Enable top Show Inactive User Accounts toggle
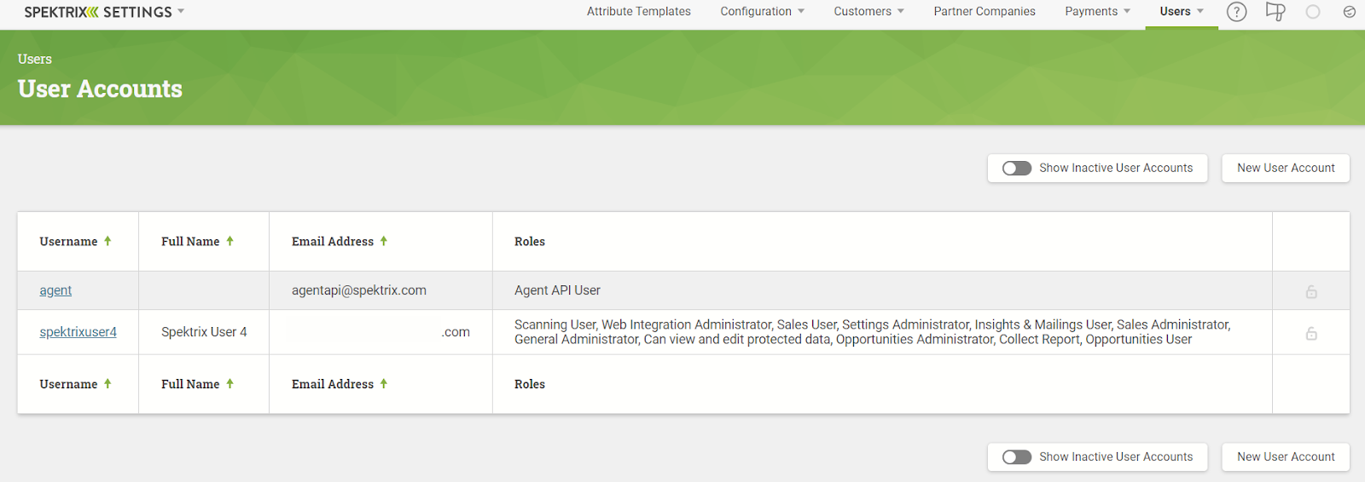The width and height of the screenshot is (1365, 482). tap(1016, 168)
